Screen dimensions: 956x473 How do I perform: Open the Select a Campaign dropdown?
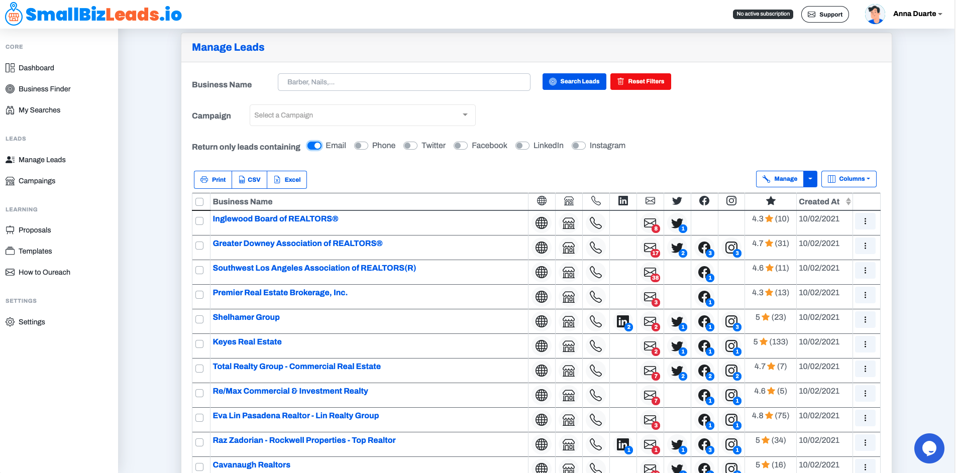pos(362,115)
